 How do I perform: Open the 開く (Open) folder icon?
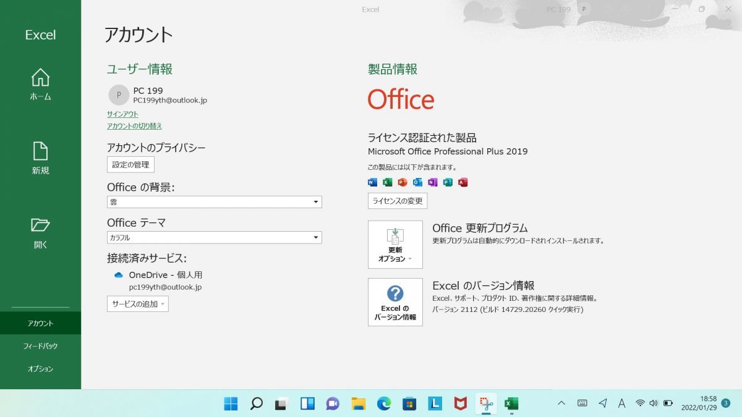click(40, 225)
